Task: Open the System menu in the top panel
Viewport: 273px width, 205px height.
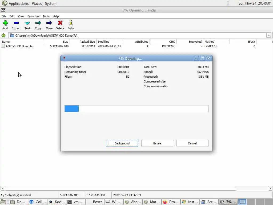Action: pos(51,3)
